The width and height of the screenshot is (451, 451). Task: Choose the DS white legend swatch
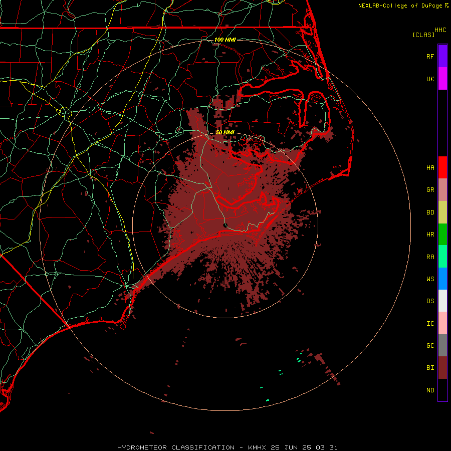pos(442,301)
